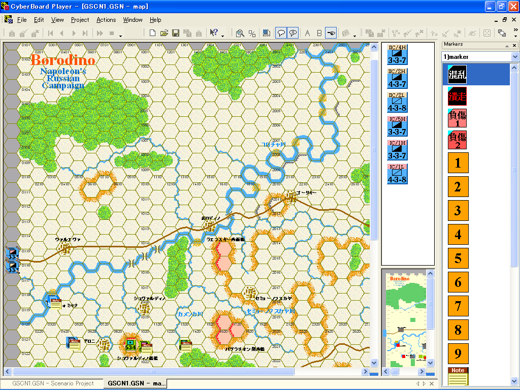Open the View menu

[57, 20]
